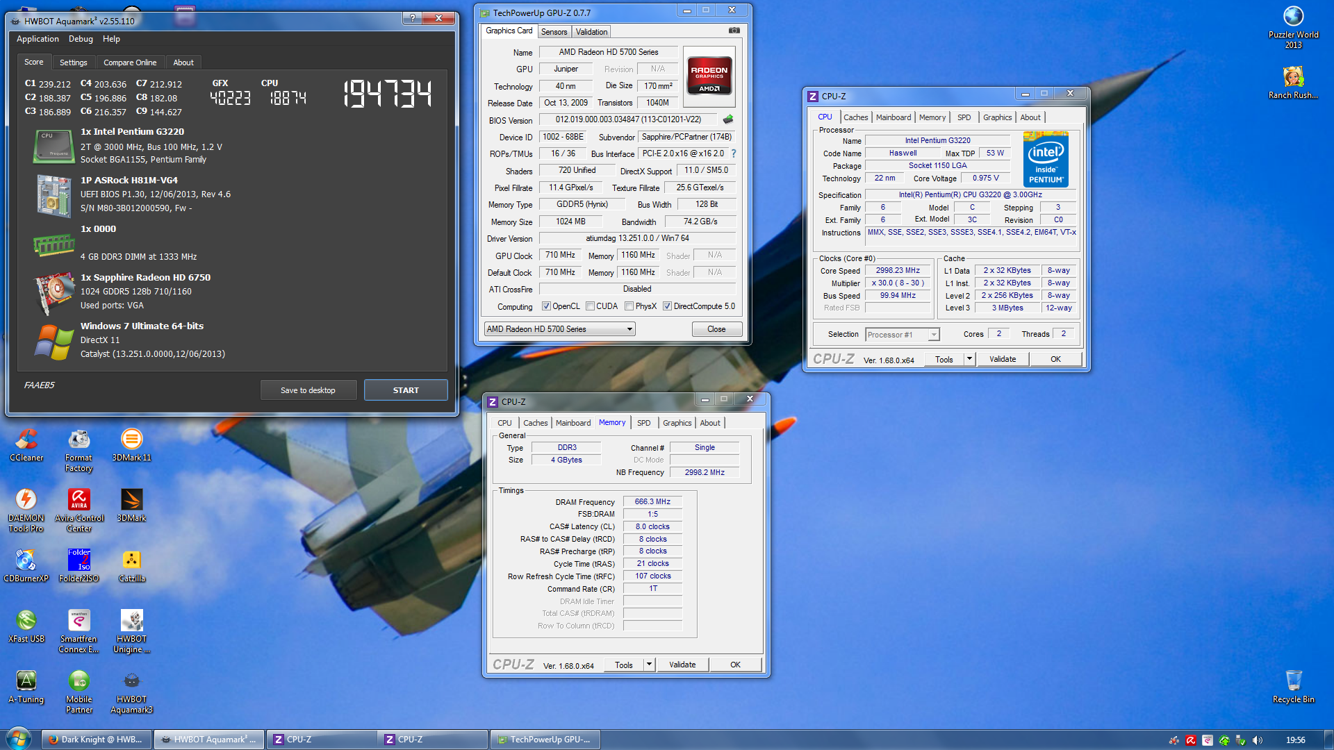Open Caches tab in CPU-Z CPU window
This screenshot has height=750, width=1334.
pyautogui.click(x=855, y=117)
